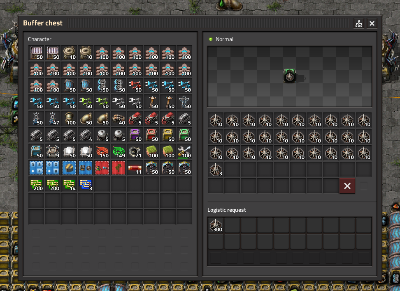Screen dimensions: 400x291
Task: Pick the red long-handed inserter stack
Action: (135, 86)
